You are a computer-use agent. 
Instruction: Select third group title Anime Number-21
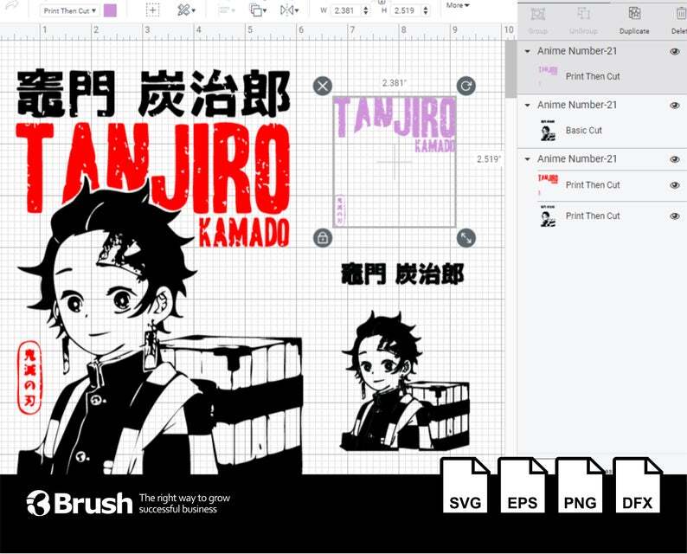coord(577,159)
